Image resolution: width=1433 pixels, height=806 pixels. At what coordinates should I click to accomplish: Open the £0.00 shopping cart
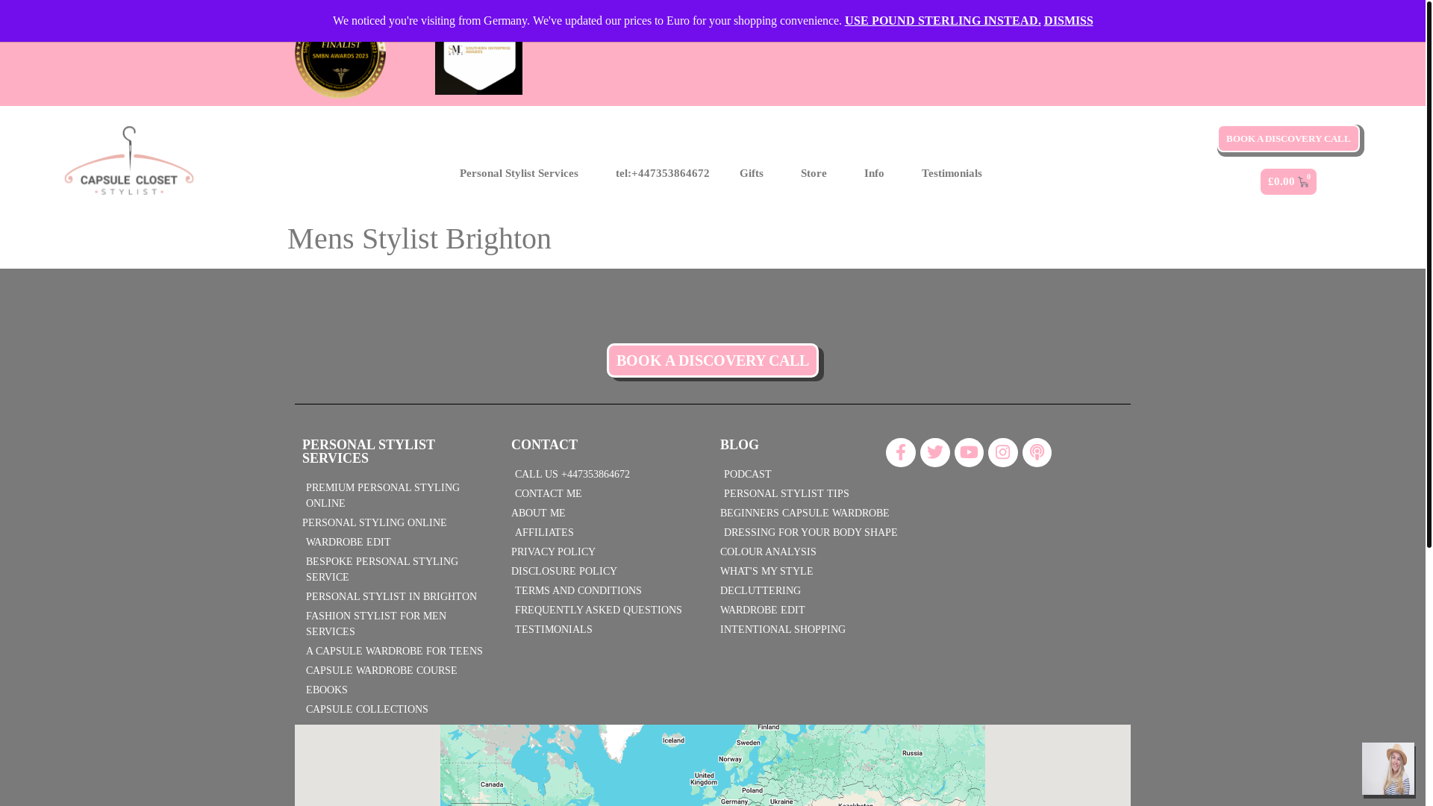tap(1288, 181)
